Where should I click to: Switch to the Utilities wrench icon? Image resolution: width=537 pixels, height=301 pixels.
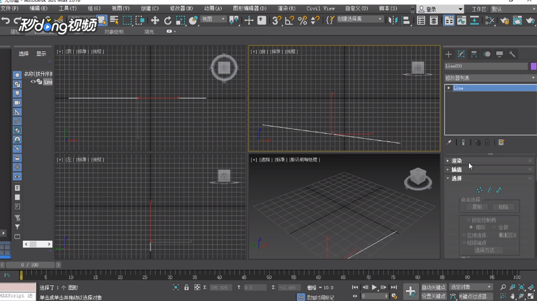coord(512,54)
